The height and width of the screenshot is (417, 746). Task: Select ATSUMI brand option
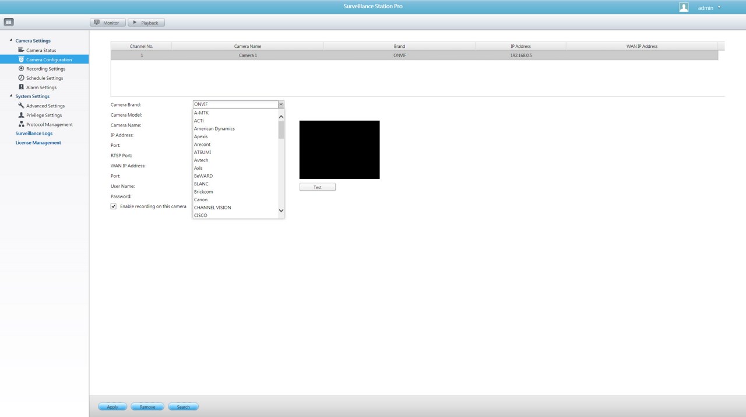(x=235, y=152)
